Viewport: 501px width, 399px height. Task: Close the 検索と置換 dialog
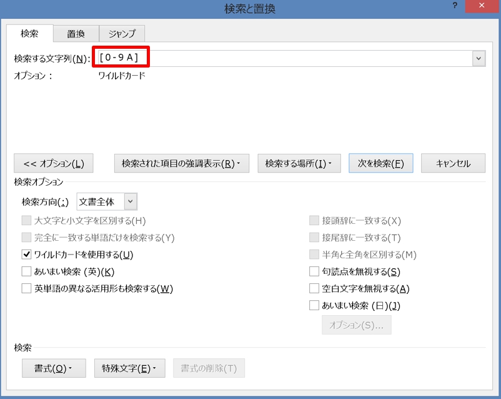point(482,6)
